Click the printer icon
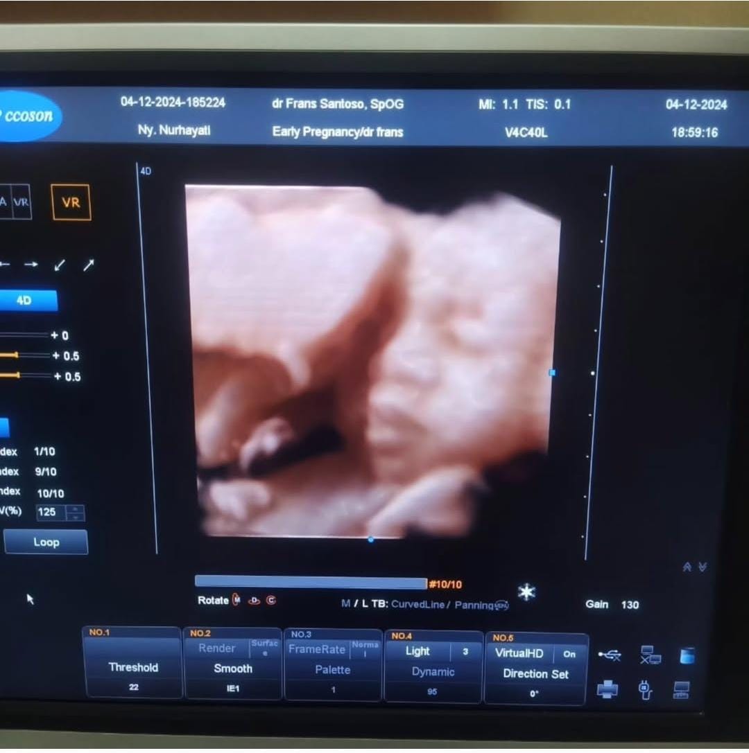The height and width of the screenshot is (753, 749). click(x=608, y=689)
